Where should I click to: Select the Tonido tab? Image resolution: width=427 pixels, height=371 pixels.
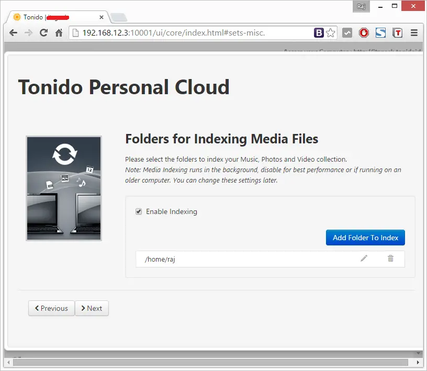pos(58,17)
